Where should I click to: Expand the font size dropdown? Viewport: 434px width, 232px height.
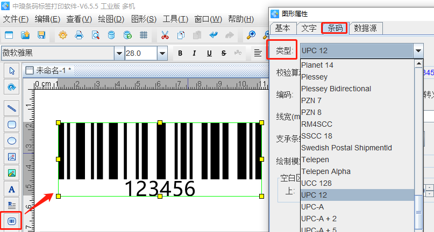pyautogui.click(x=161, y=53)
